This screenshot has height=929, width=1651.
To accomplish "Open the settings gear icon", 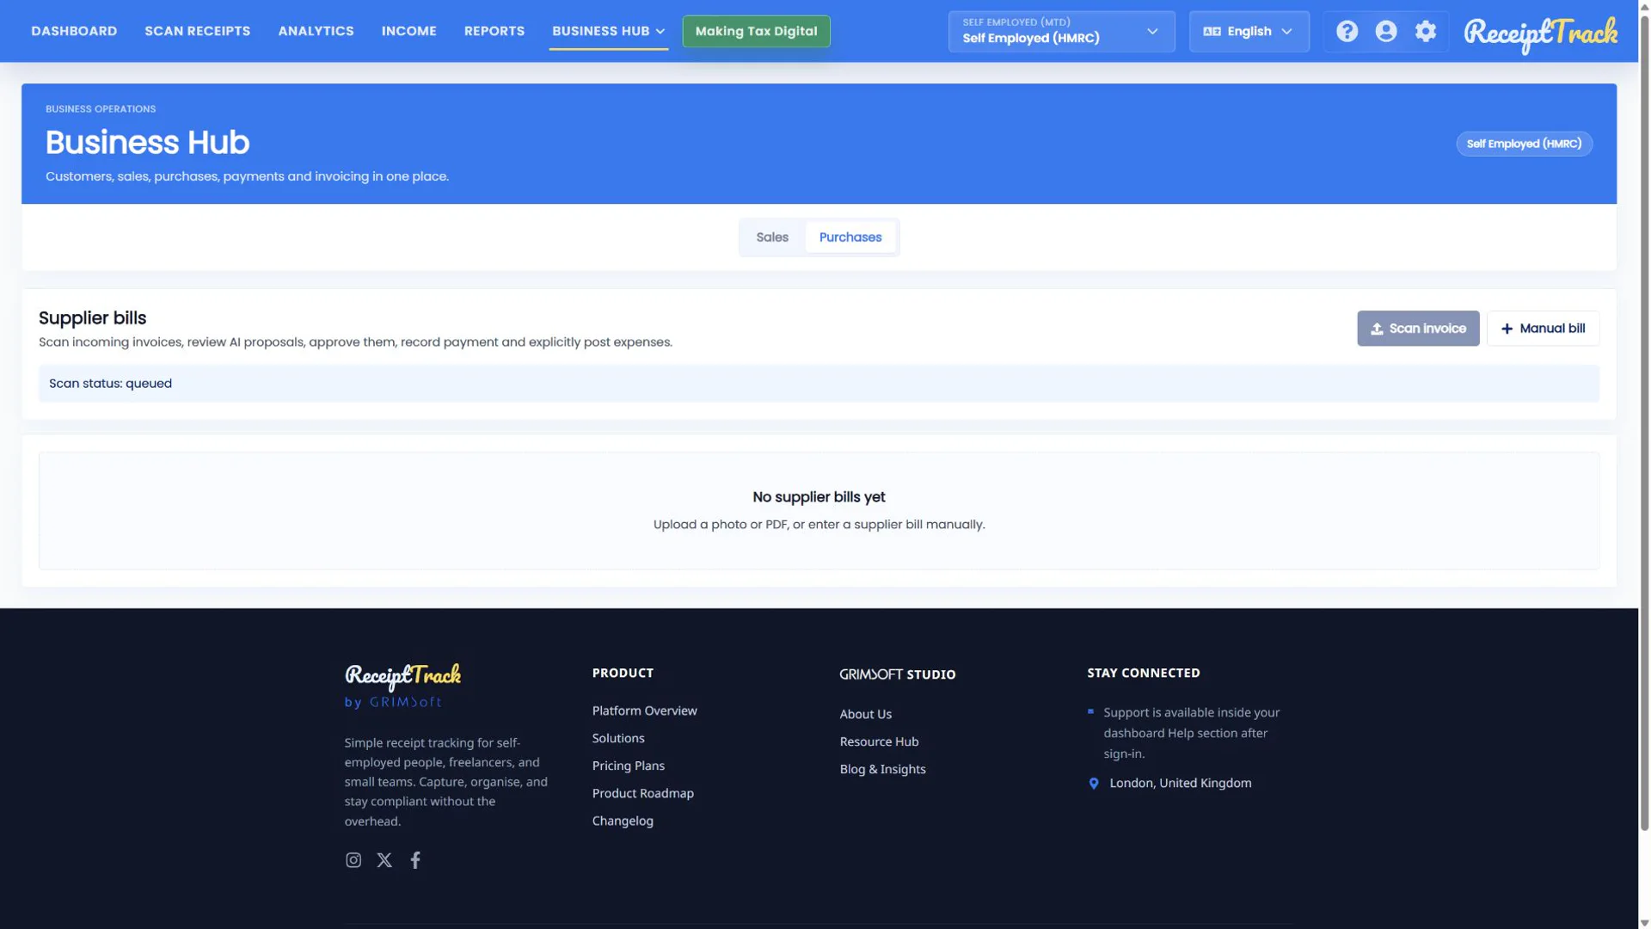I will [1426, 32].
